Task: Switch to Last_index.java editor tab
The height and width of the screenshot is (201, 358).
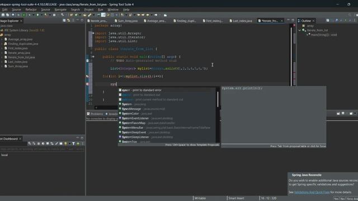Action: click(x=241, y=21)
